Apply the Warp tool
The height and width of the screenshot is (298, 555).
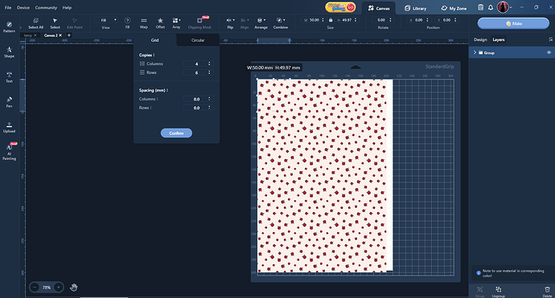pos(144,23)
